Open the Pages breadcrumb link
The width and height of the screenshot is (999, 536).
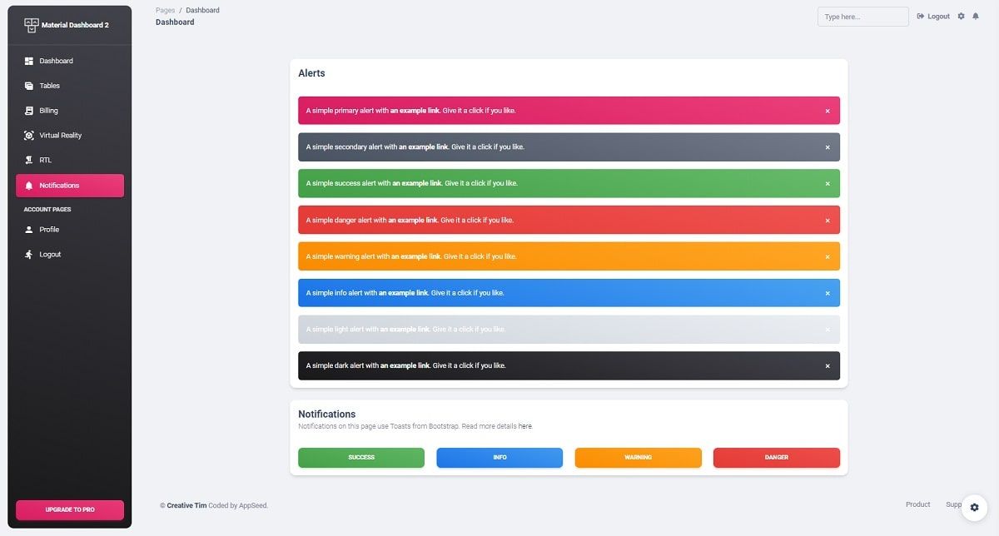(165, 9)
